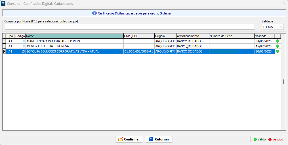Select the MANUTENCAO INDUSTRIAL - EFD REINF row
Image resolution: width=288 pixels, height=145 pixels.
pyautogui.click(x=74, y=41)
